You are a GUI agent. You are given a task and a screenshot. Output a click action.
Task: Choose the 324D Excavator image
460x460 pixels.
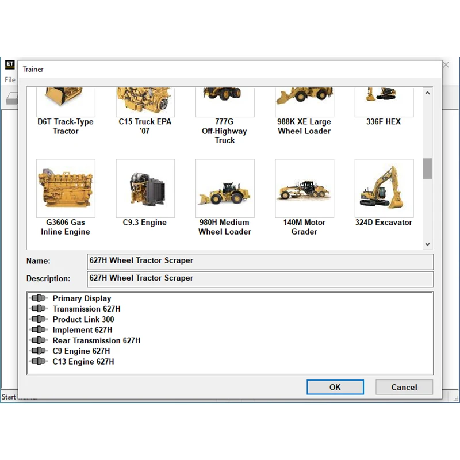[x=384, y=188]
